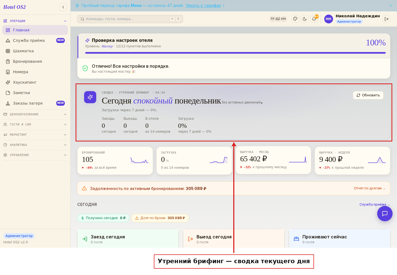Open Служба приёма in the sidebar
Screen dimensions: 397x275
tap(35, 40)
